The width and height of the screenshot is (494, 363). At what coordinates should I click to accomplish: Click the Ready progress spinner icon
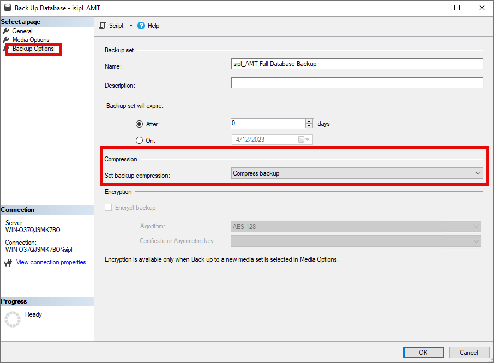(x=12, y=318)
